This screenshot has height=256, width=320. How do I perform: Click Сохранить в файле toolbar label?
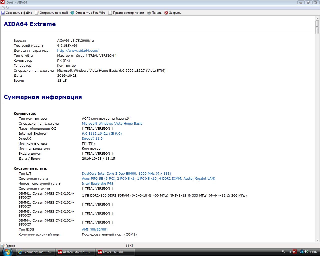tap(19, 13)
